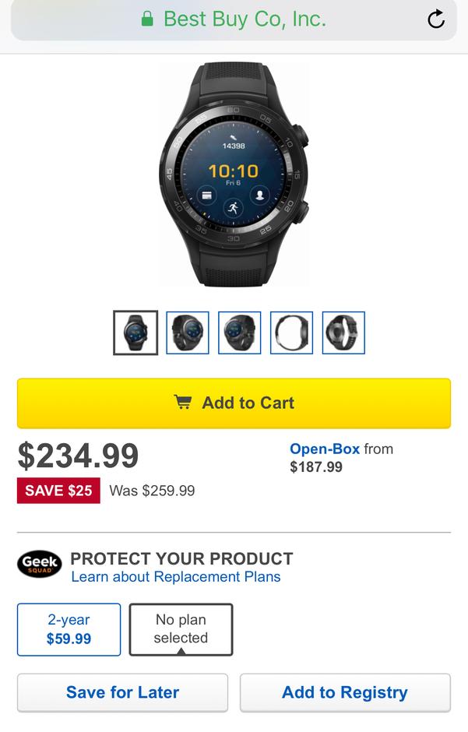
Task: View the watch band side-profile thumbnail
Action: 292,333
